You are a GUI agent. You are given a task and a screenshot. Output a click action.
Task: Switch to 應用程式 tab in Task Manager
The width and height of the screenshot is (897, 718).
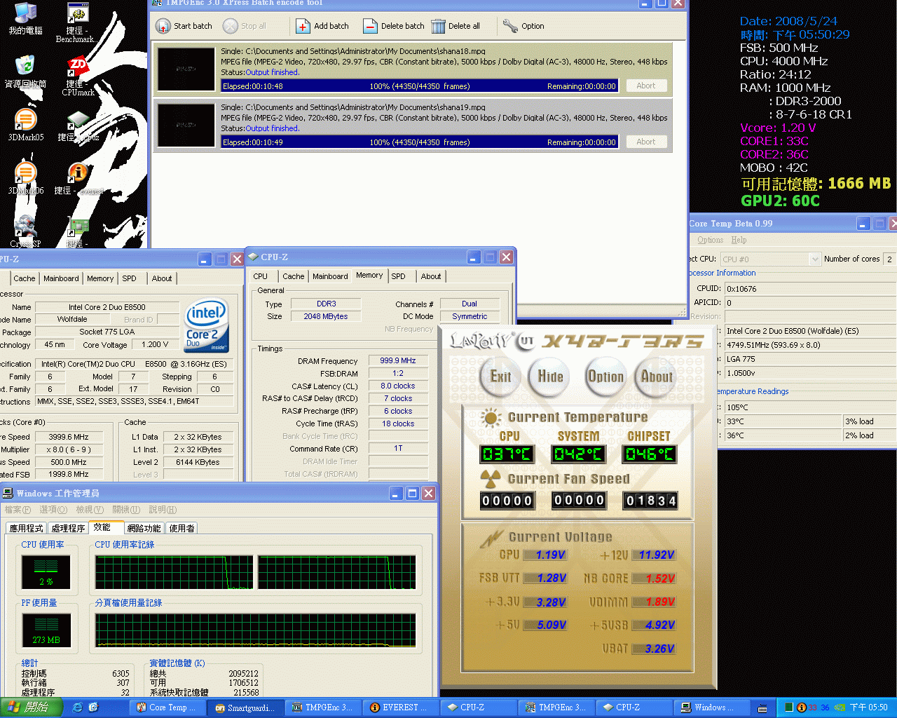point(27,528)
